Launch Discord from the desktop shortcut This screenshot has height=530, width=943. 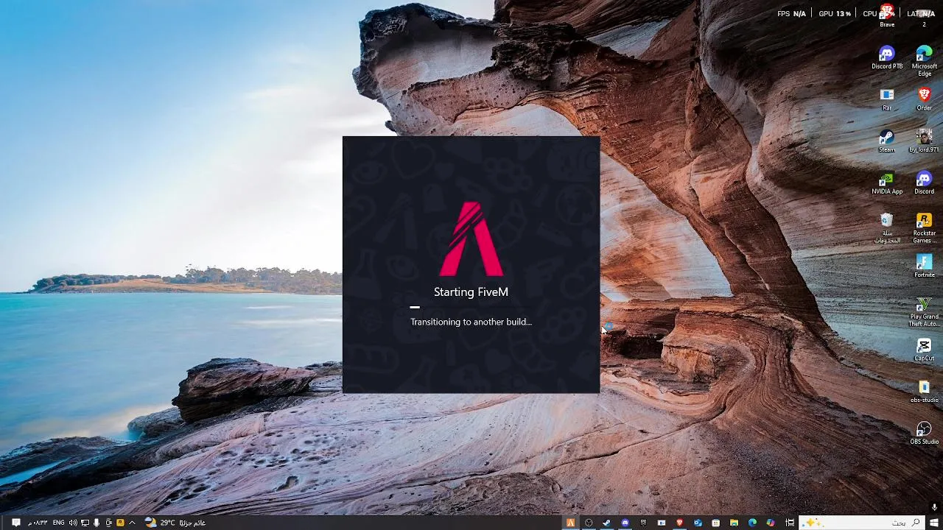pos(924,183)
